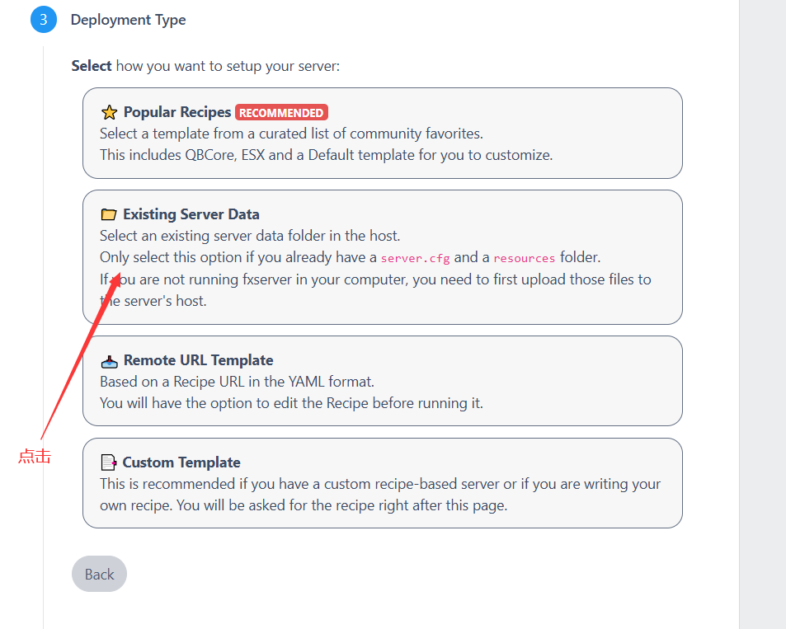Select the Existing Server Data title
786x629 pixels.
tap(191, 214)
